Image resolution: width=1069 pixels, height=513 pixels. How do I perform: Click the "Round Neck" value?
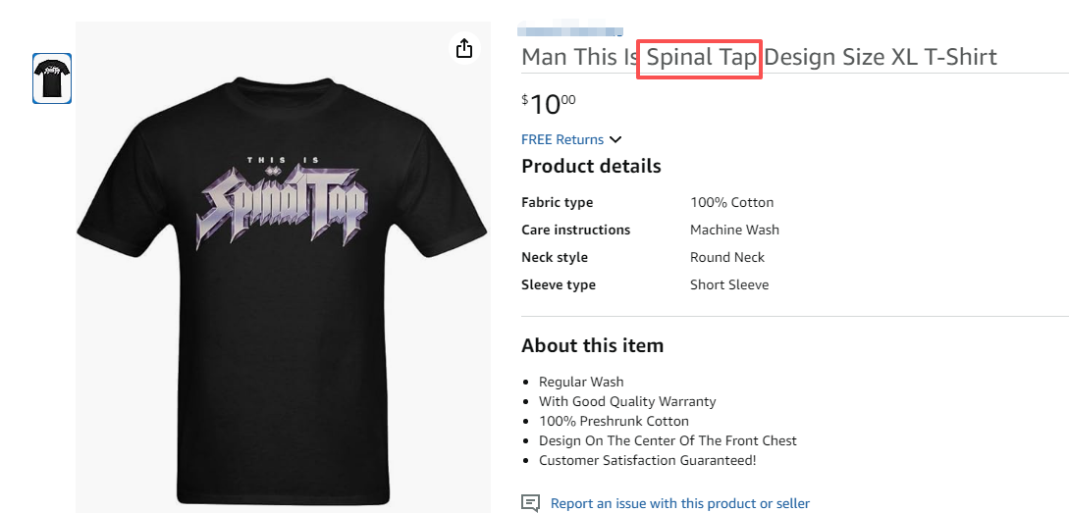[726, 257]
